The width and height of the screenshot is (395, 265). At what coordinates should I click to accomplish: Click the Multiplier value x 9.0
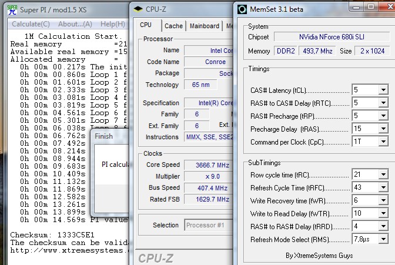(x=209, y=176)
